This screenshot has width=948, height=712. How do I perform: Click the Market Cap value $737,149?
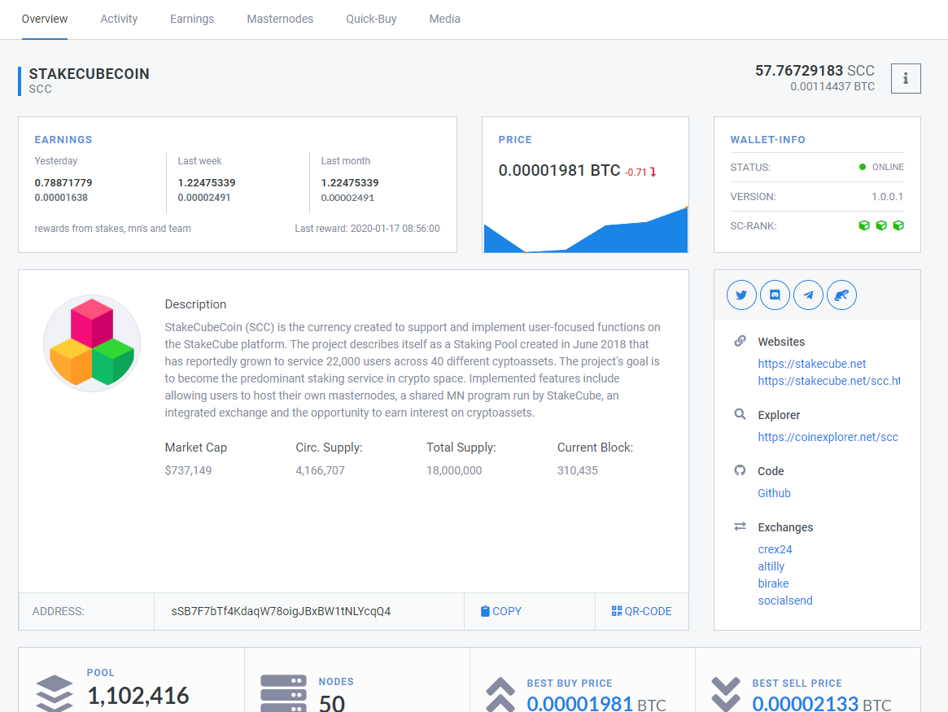pyautogui.click(x=189, y=470)
